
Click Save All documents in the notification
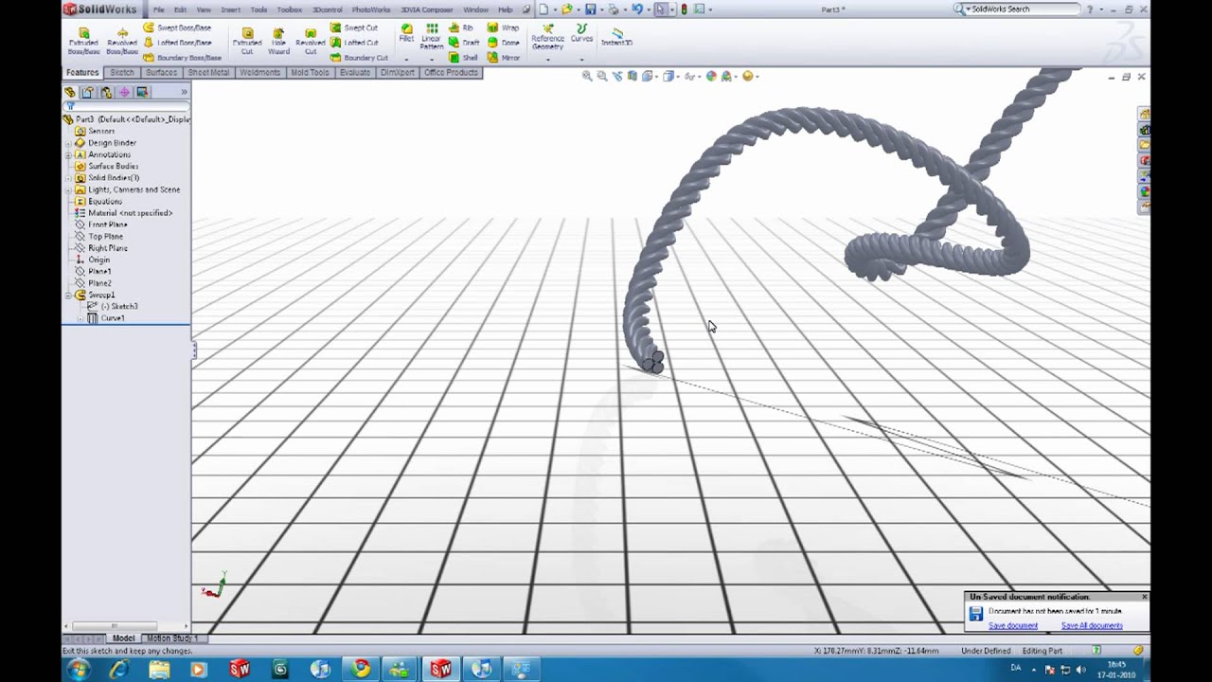(x=1091, y=625)
